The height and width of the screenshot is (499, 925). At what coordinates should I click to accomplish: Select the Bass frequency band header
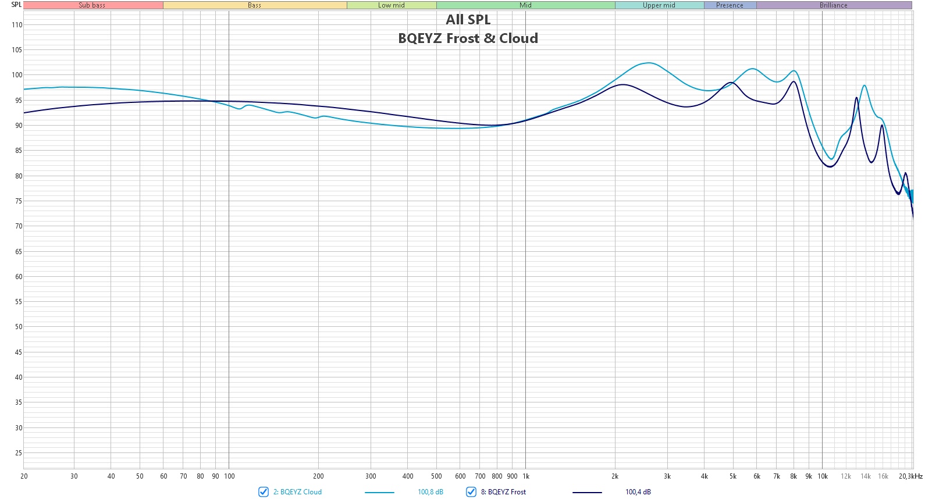255,5
